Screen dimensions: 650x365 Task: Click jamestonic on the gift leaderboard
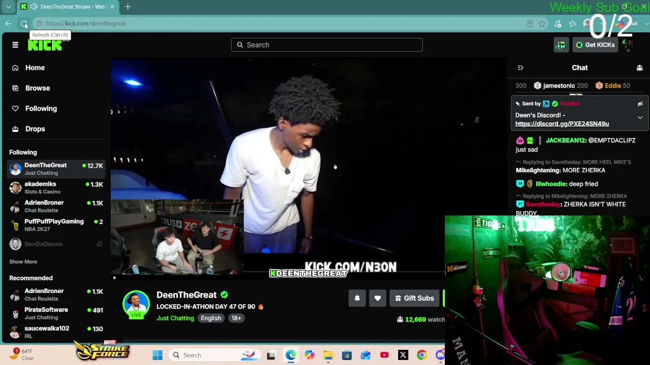[559, 86]
